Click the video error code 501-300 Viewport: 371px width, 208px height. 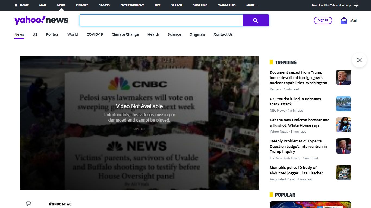[x=139, y=129]
